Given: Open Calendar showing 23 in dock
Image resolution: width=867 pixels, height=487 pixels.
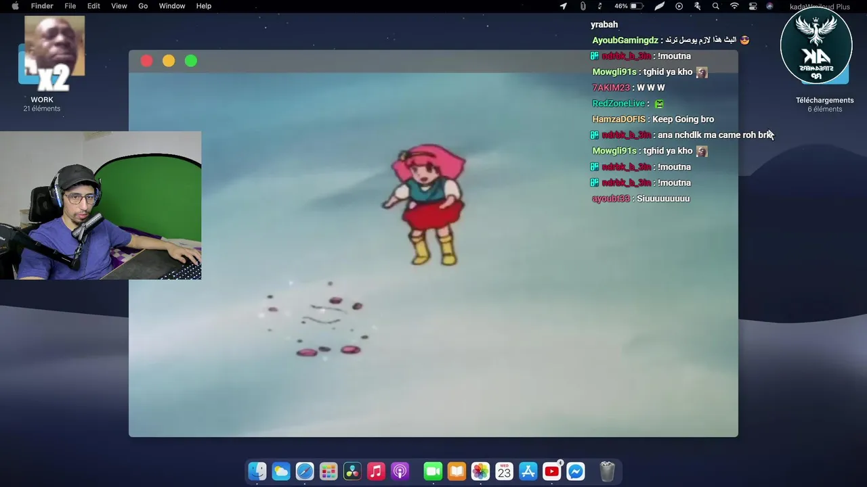Looking at the screenshot, I should [x=504, y=471].
